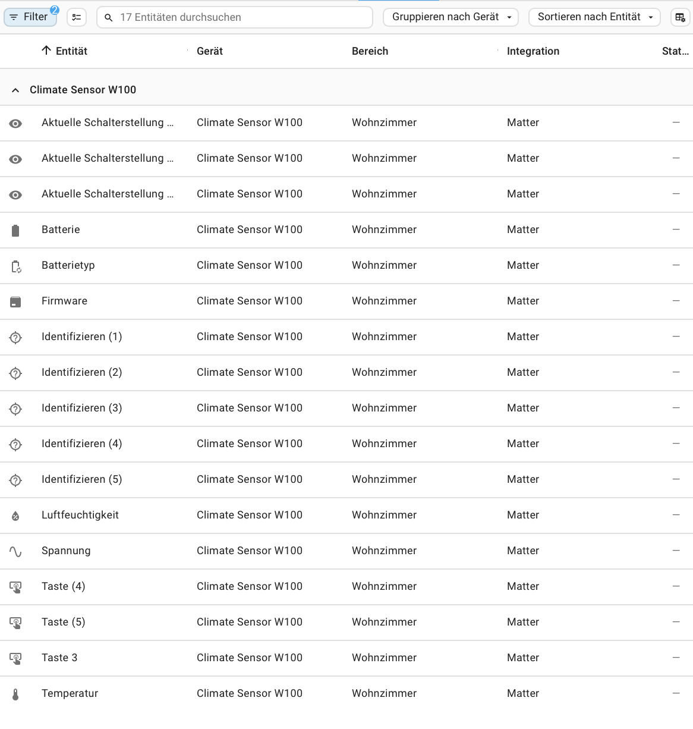
Task: Open the table column settings icon
Action: [680, 17]
